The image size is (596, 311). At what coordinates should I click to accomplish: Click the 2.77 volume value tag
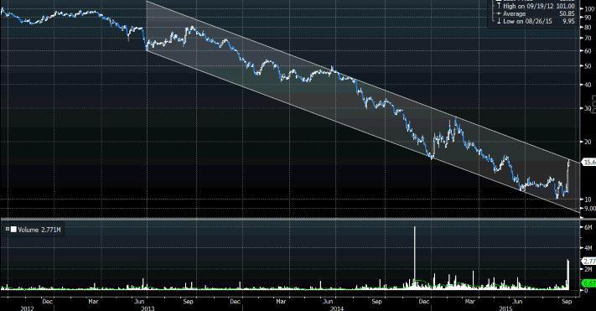(588, 262)
